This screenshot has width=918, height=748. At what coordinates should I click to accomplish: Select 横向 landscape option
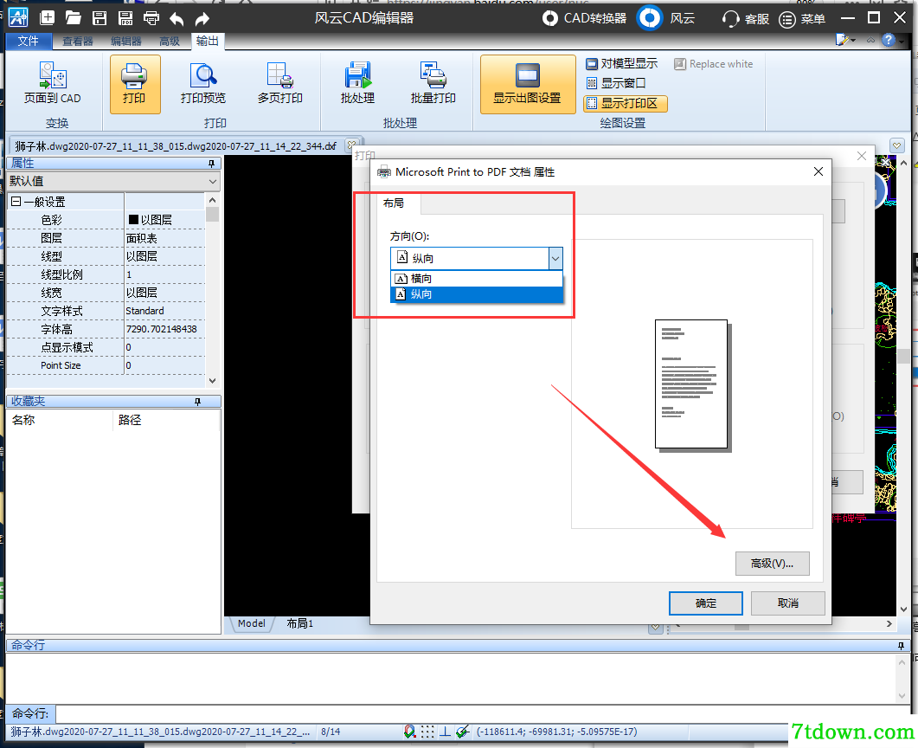[x=477, y=278]
